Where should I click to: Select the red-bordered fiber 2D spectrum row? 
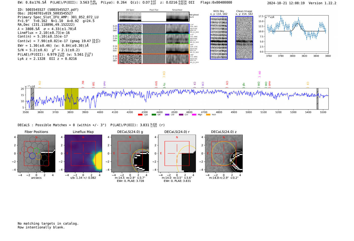click(x=153, y=59)
